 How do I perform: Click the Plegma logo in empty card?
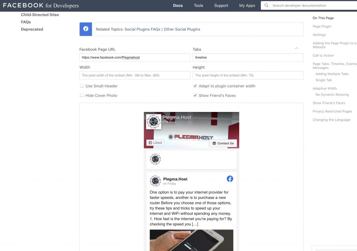155,159
